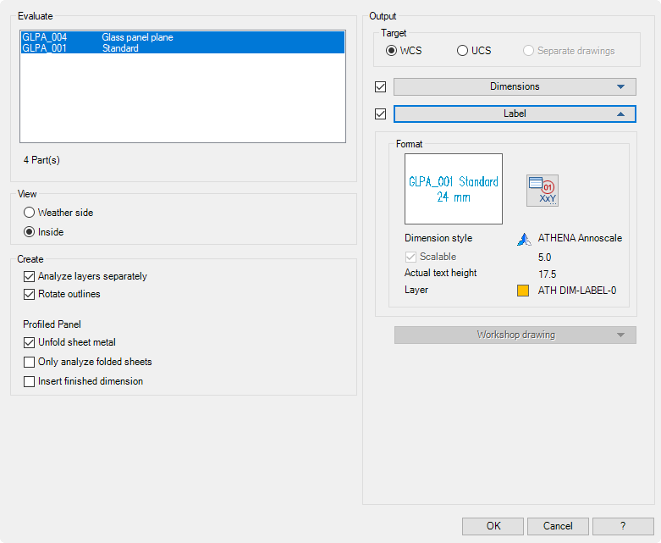Click the ATH DIM-LABEL-0 layer color swatch
Image resolution: width=661 pixels, height=543 pixels.
click(524, 290)
